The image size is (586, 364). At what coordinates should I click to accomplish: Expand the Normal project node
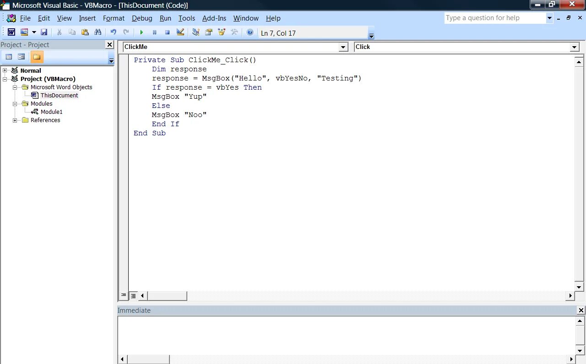tap(5, 70)
